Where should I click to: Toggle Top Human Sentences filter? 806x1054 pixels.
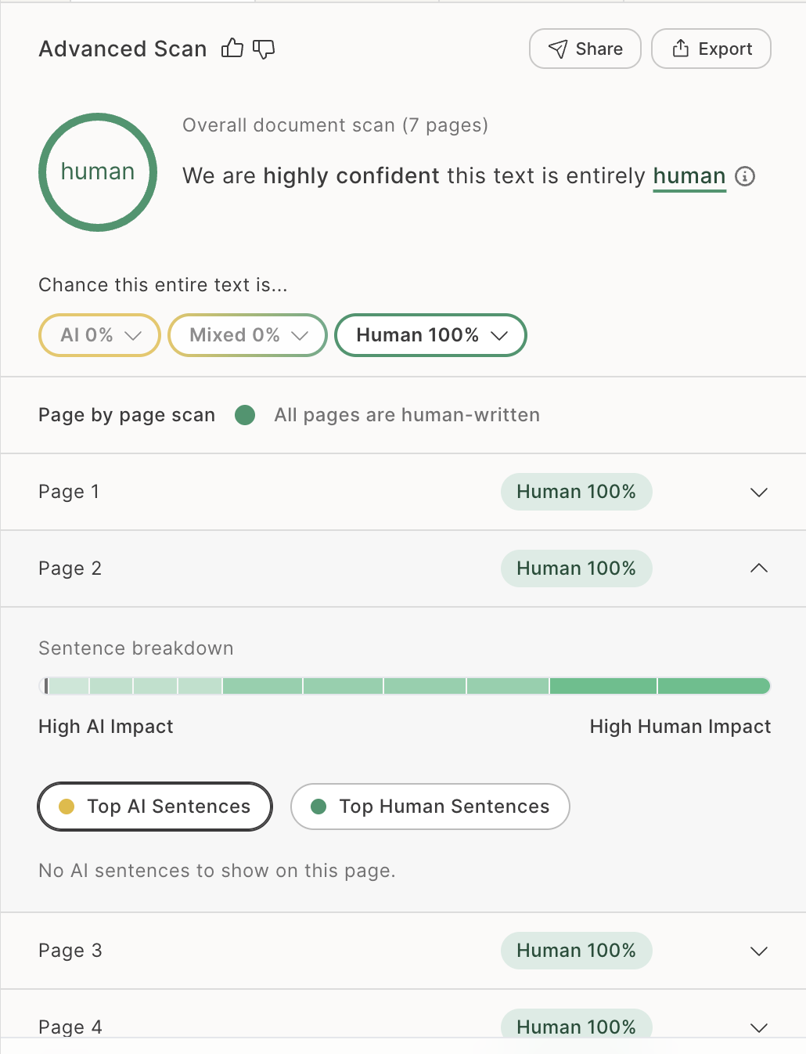pyautogui.click(x=430, y=807)
